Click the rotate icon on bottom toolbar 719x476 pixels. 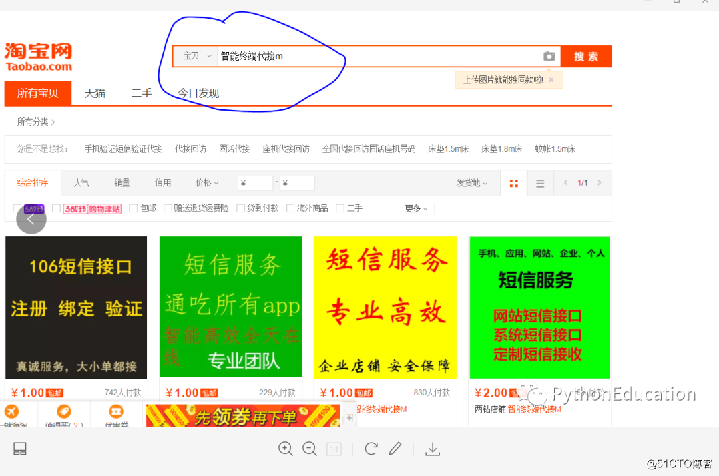[371, 449]
